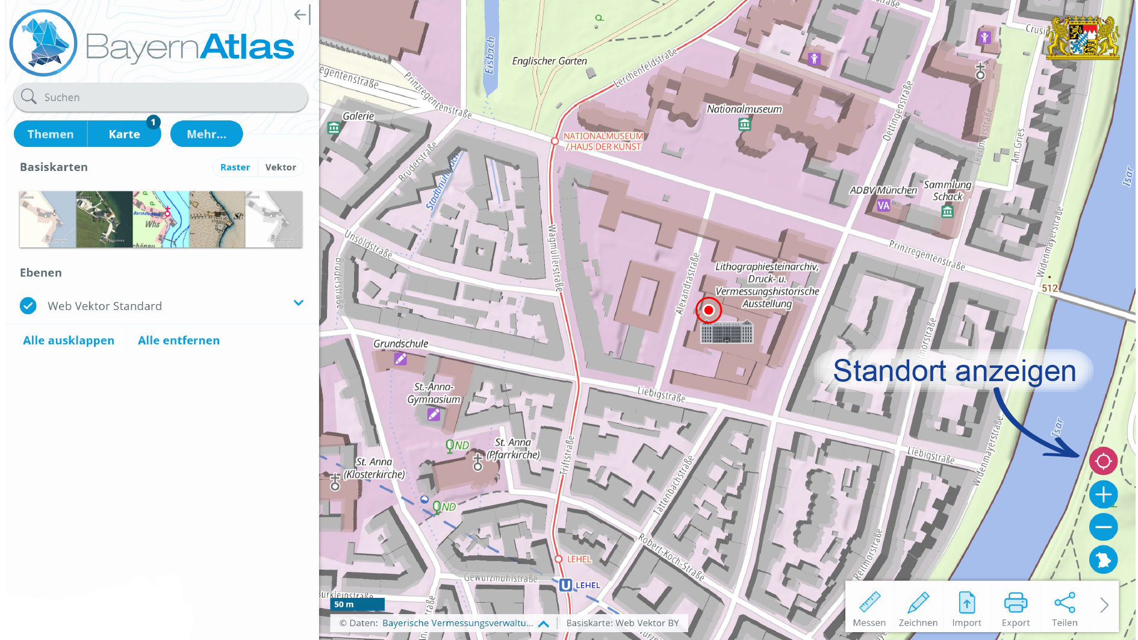Click Alle ausklappen

click(69, 340)
